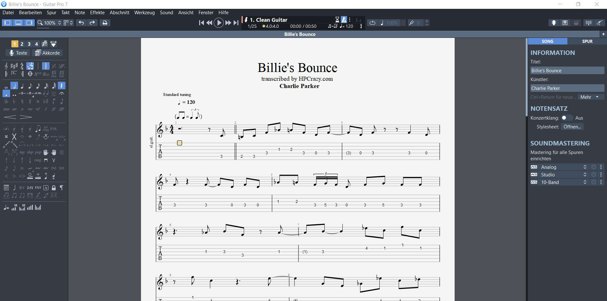Apply fortissimo (ff) dynamic
This screenshot has width=607, height=301.
[x=54, y=109]
